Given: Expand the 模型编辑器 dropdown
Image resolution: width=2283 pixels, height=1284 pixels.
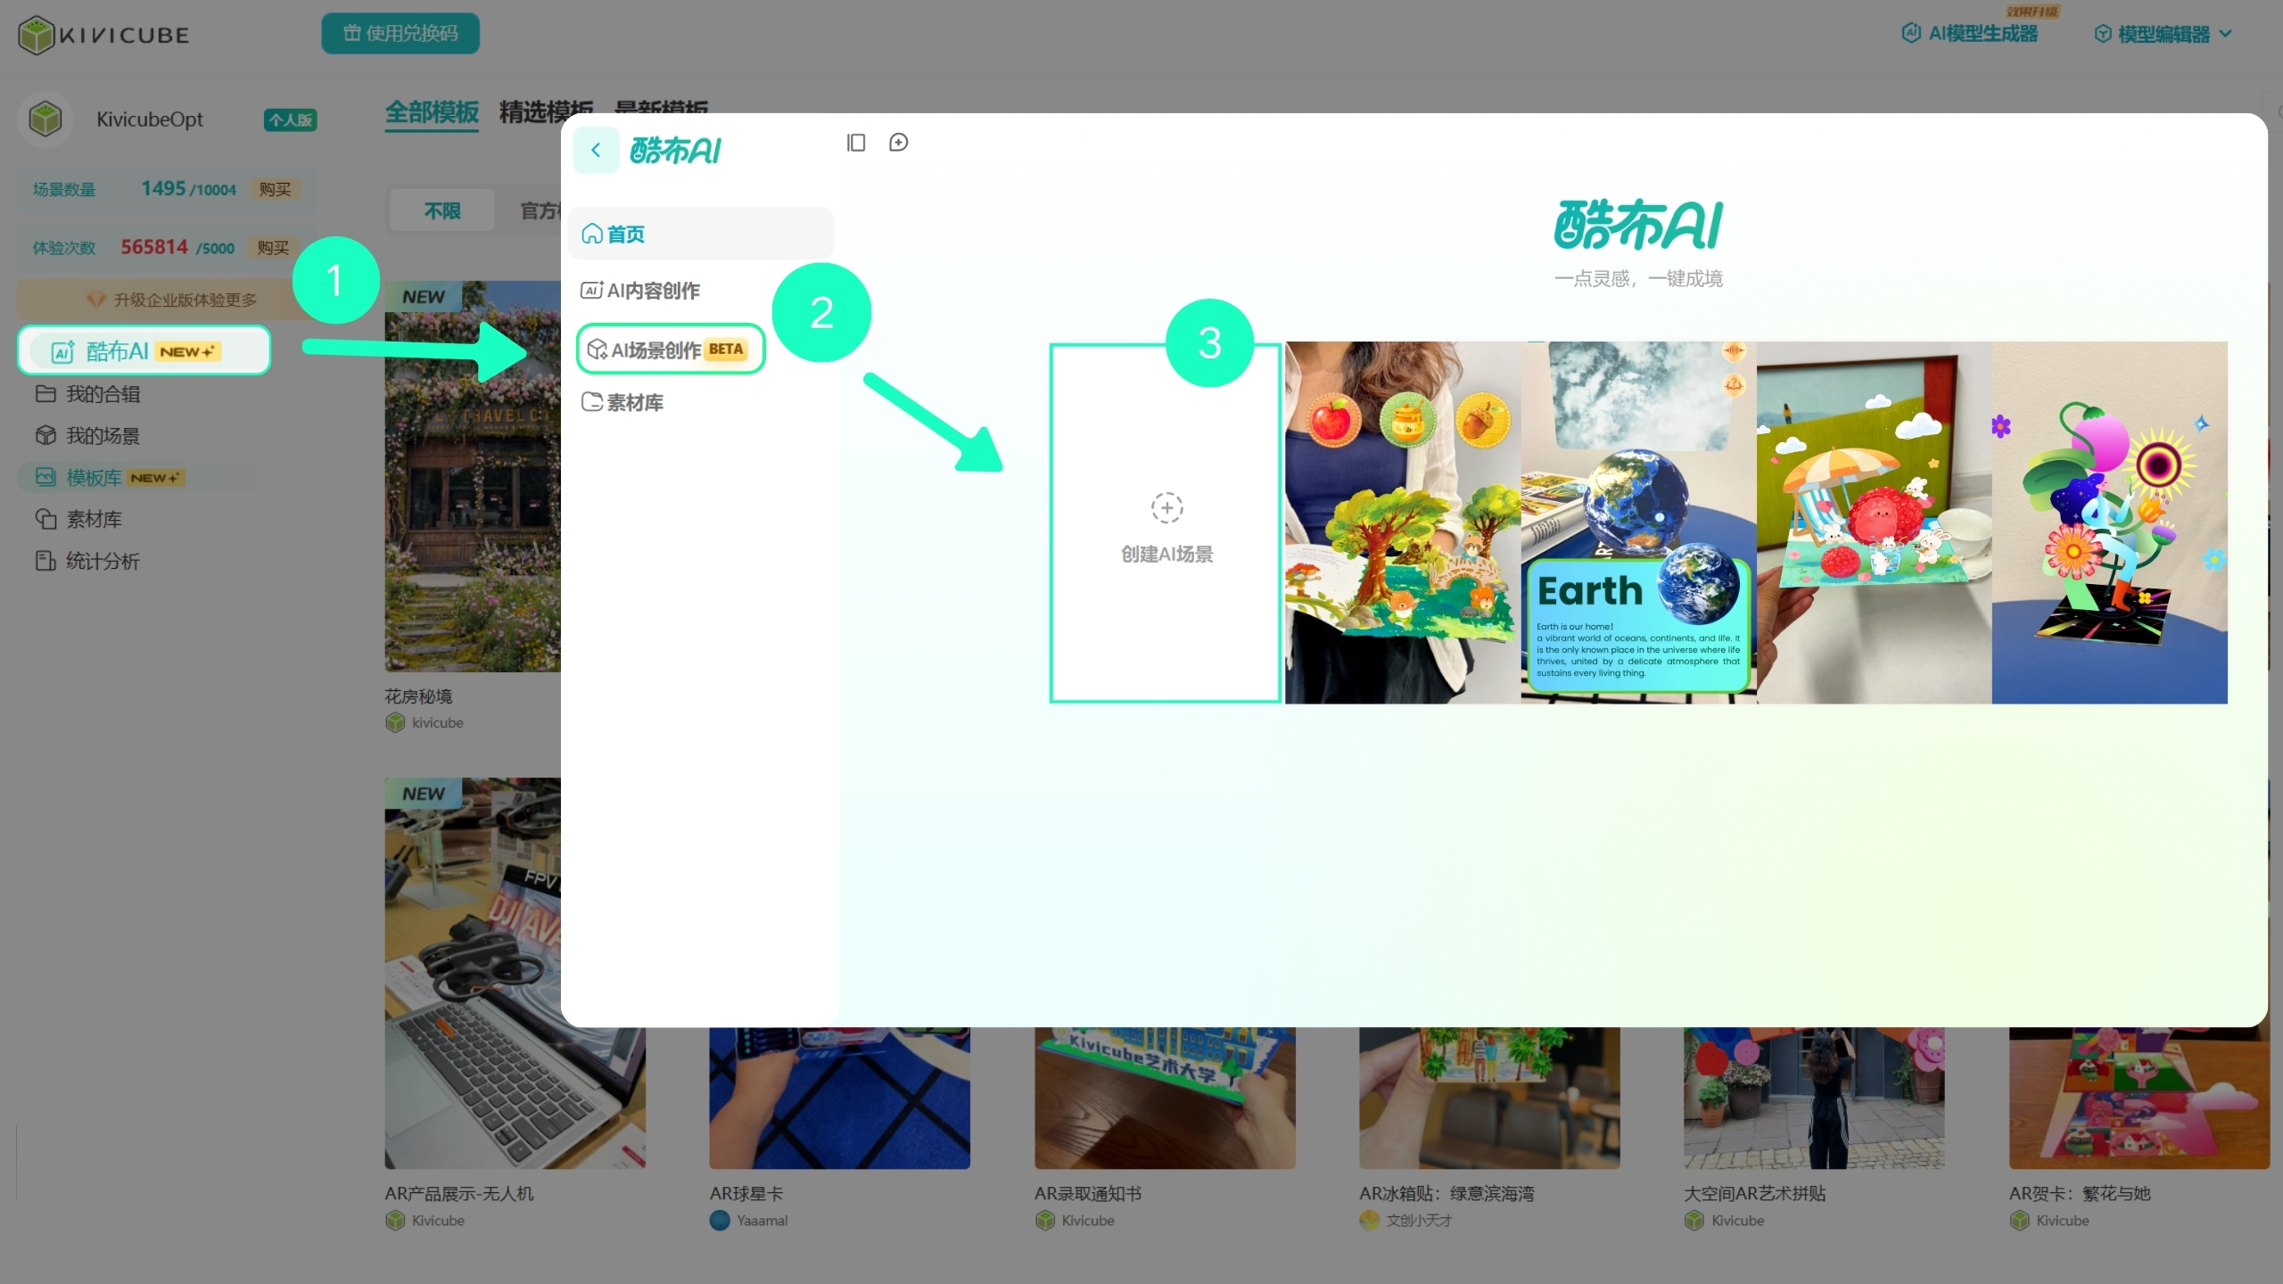Looking at the screenshot, I should (x=2163, y=34).
